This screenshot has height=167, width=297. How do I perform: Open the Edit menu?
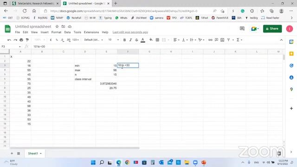(x=26, y=32)
